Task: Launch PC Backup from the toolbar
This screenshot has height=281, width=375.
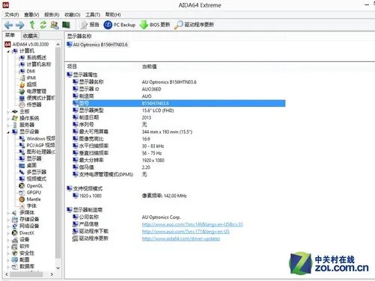Action: [119, 25]
